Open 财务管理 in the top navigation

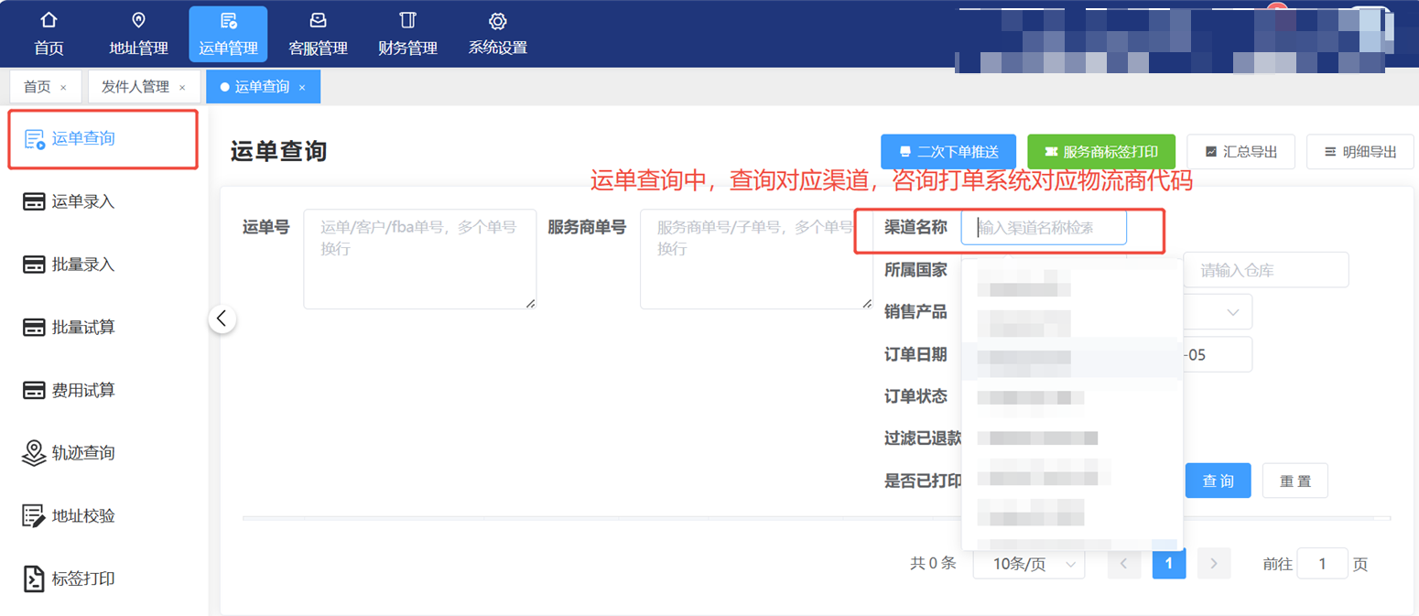(407, 34)
